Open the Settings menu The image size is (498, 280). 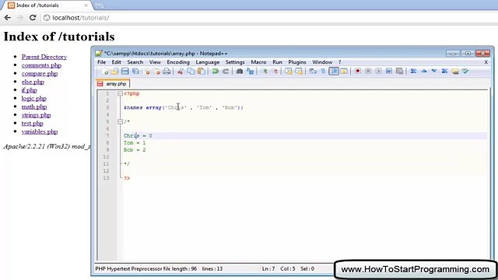click(235, 62)
